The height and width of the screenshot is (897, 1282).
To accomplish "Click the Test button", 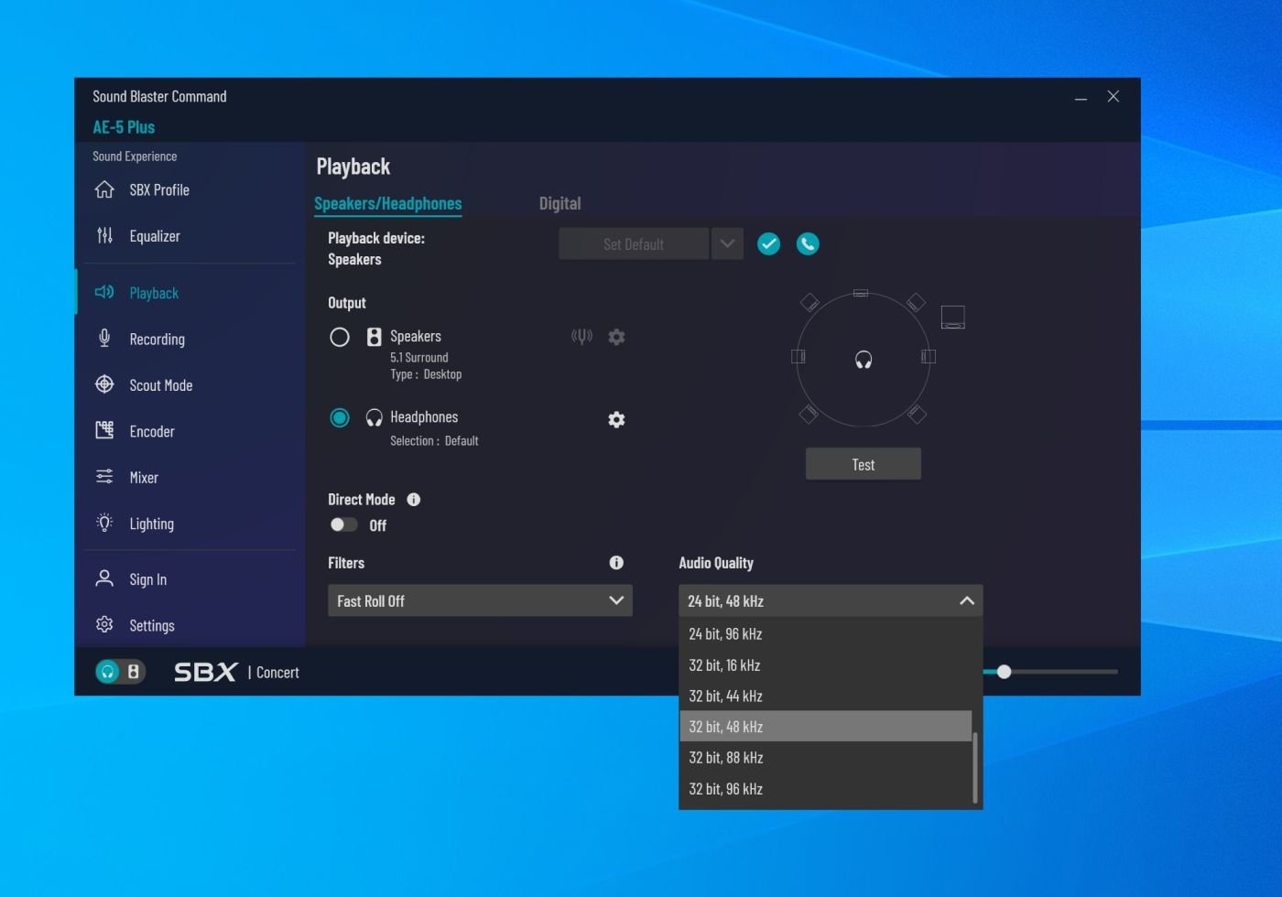I will (864, 464).
